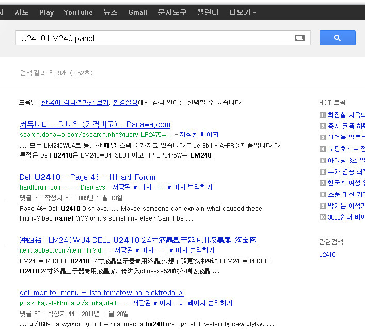Open hot topic 3 전여옥 link

pos(346,137)
